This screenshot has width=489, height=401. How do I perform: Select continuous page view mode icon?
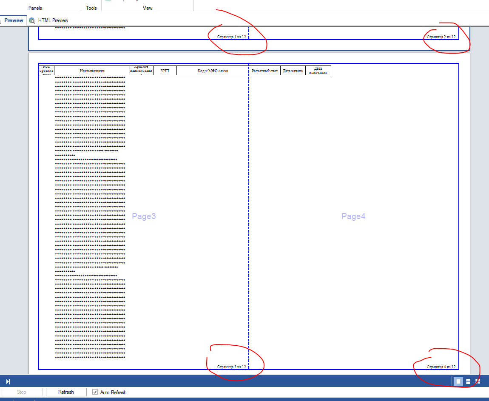pos(468,381)
